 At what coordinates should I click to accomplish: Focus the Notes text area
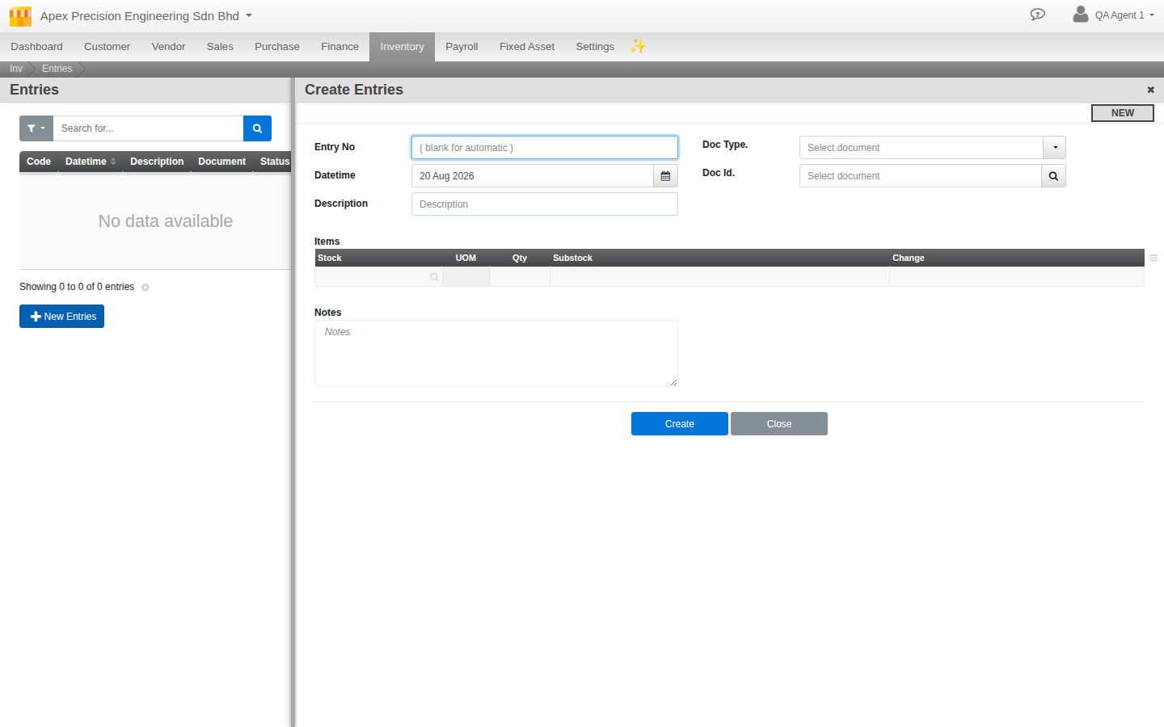click(x=496, y=354)
